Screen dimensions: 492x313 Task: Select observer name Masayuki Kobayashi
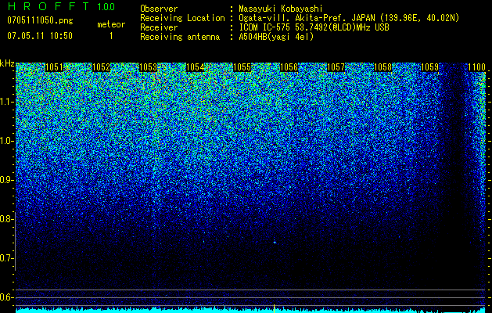pyautogui.click(x=281, y=9)
